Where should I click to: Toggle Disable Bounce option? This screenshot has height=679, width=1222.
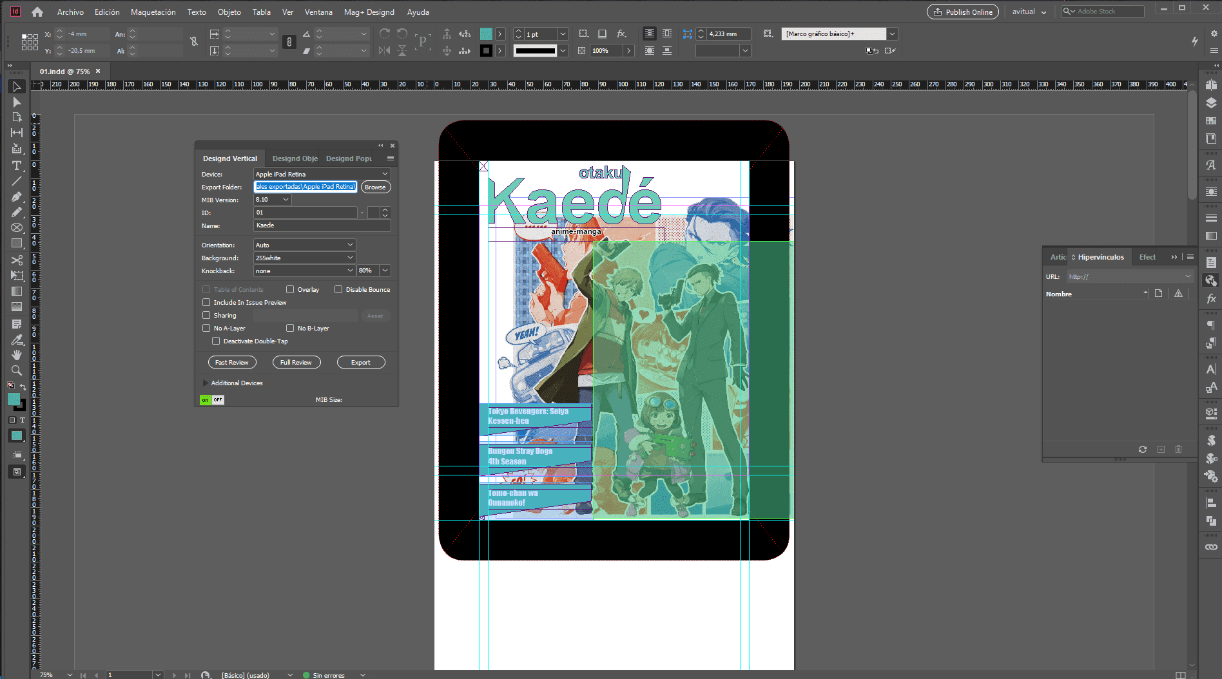(338, 289)
